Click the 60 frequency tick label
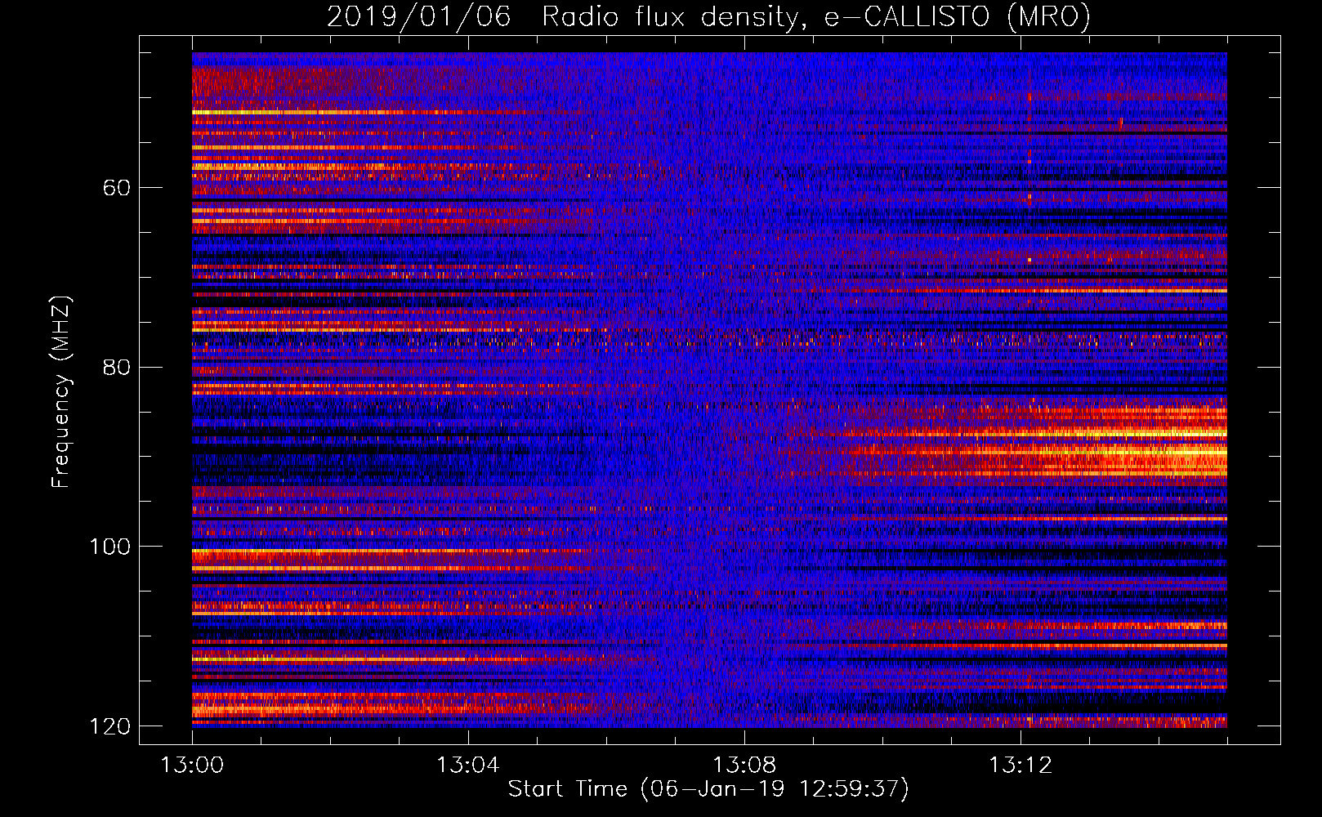Image resolution: width=1322 pixels, height=817 pixels. coord(117,188)
